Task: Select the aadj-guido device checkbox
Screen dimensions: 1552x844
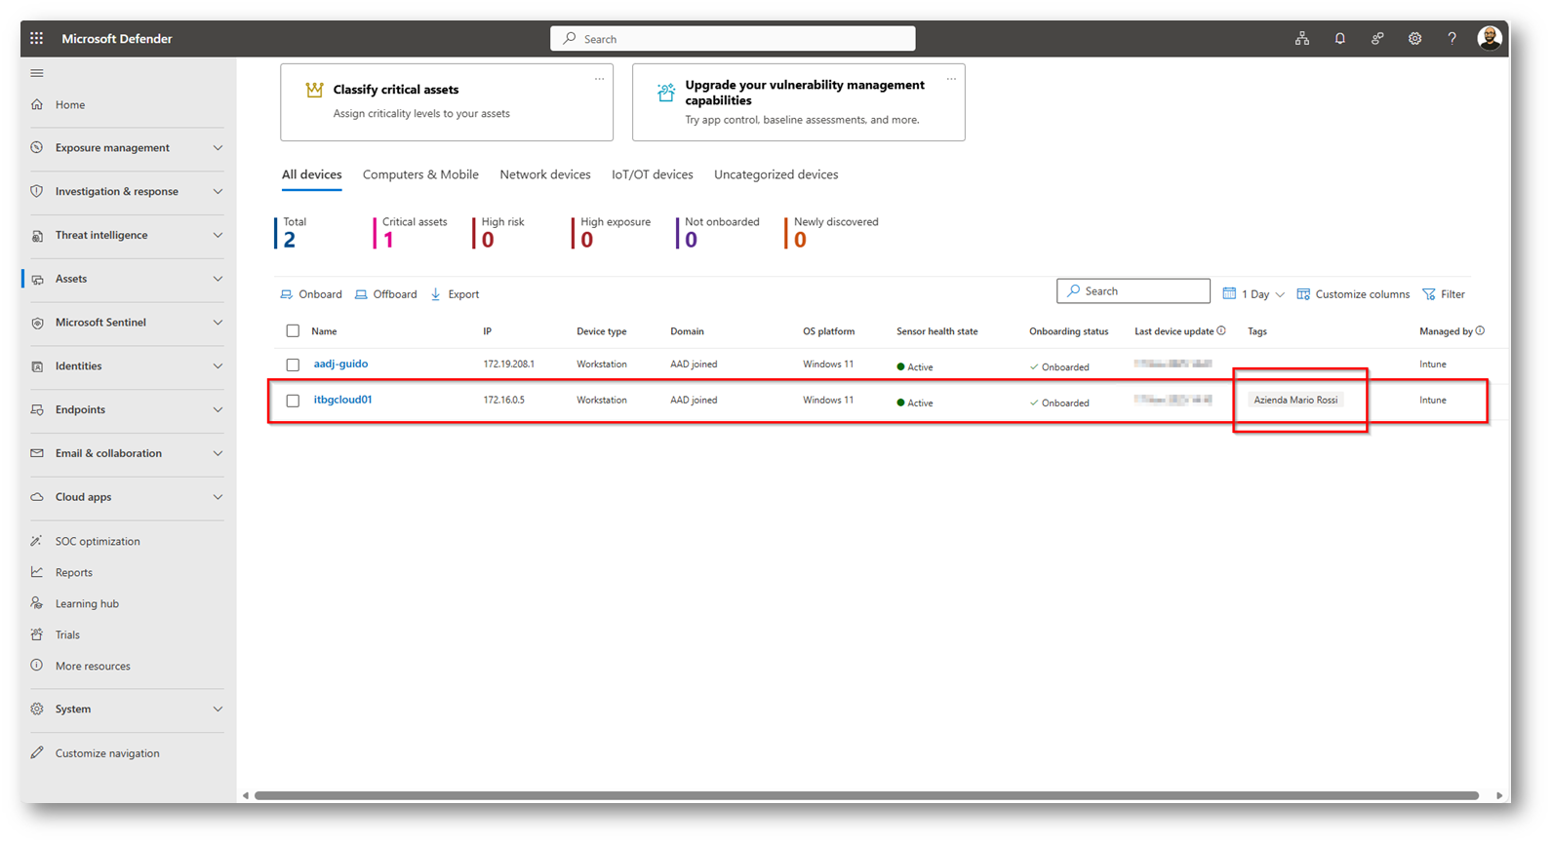Action: (293, 364)
